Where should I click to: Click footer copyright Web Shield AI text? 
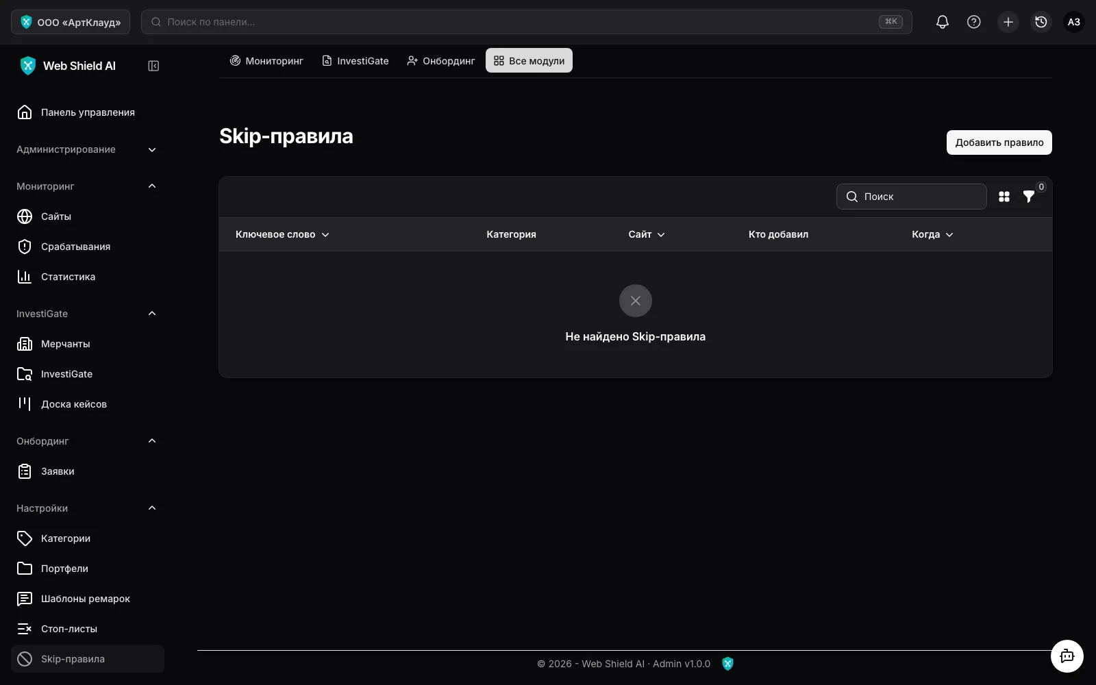624,664
